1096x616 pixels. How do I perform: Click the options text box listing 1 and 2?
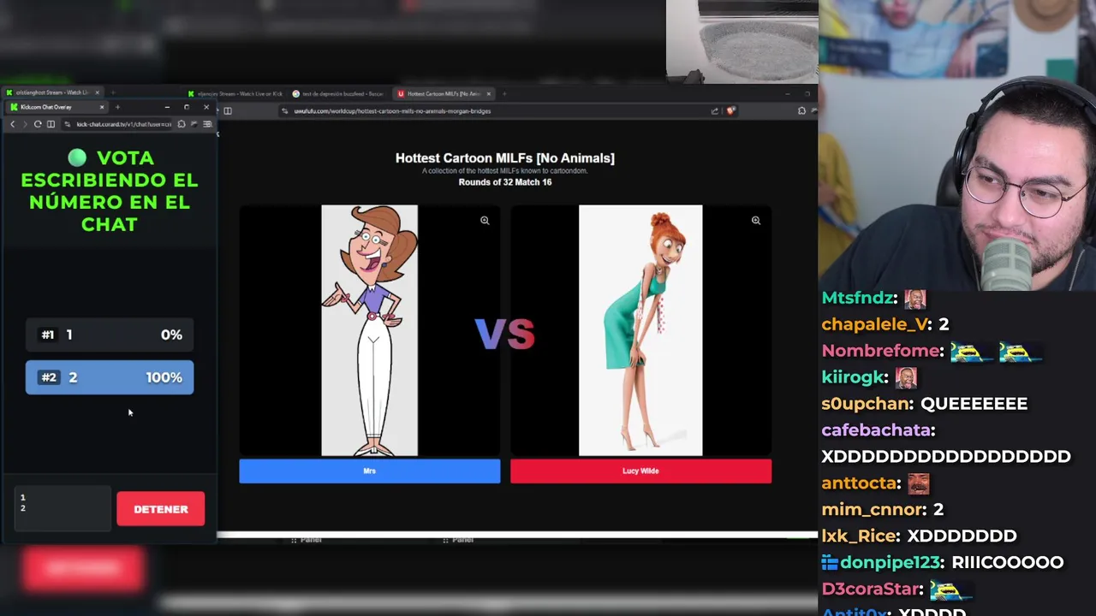coord(63,508)
